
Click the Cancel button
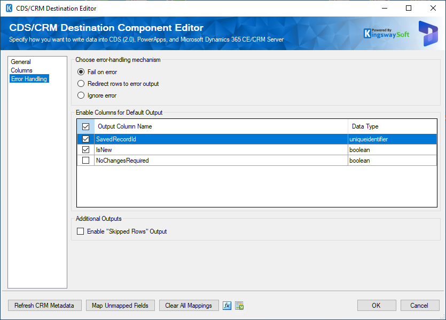coord(420,306)
